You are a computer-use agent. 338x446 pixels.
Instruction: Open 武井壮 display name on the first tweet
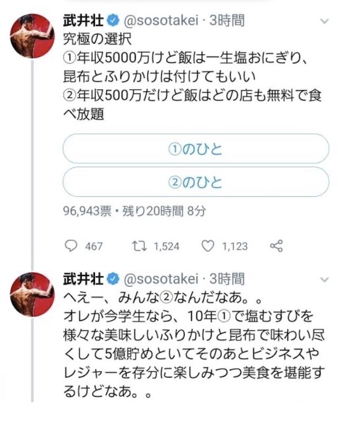(83, 21)
